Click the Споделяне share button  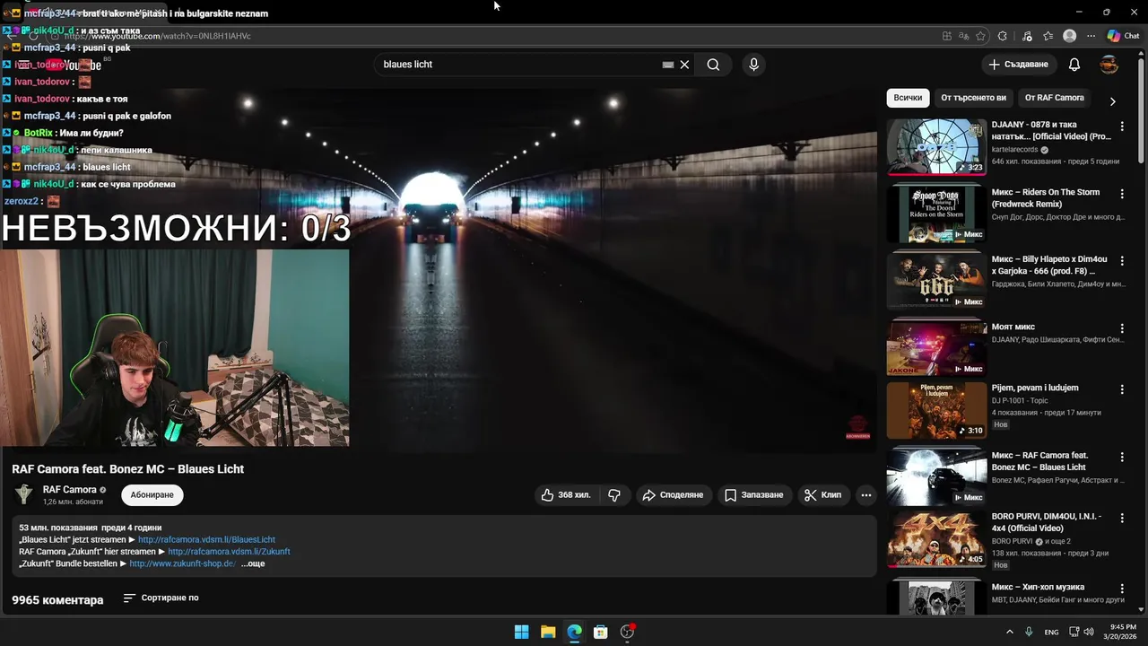tap(673, 494)
